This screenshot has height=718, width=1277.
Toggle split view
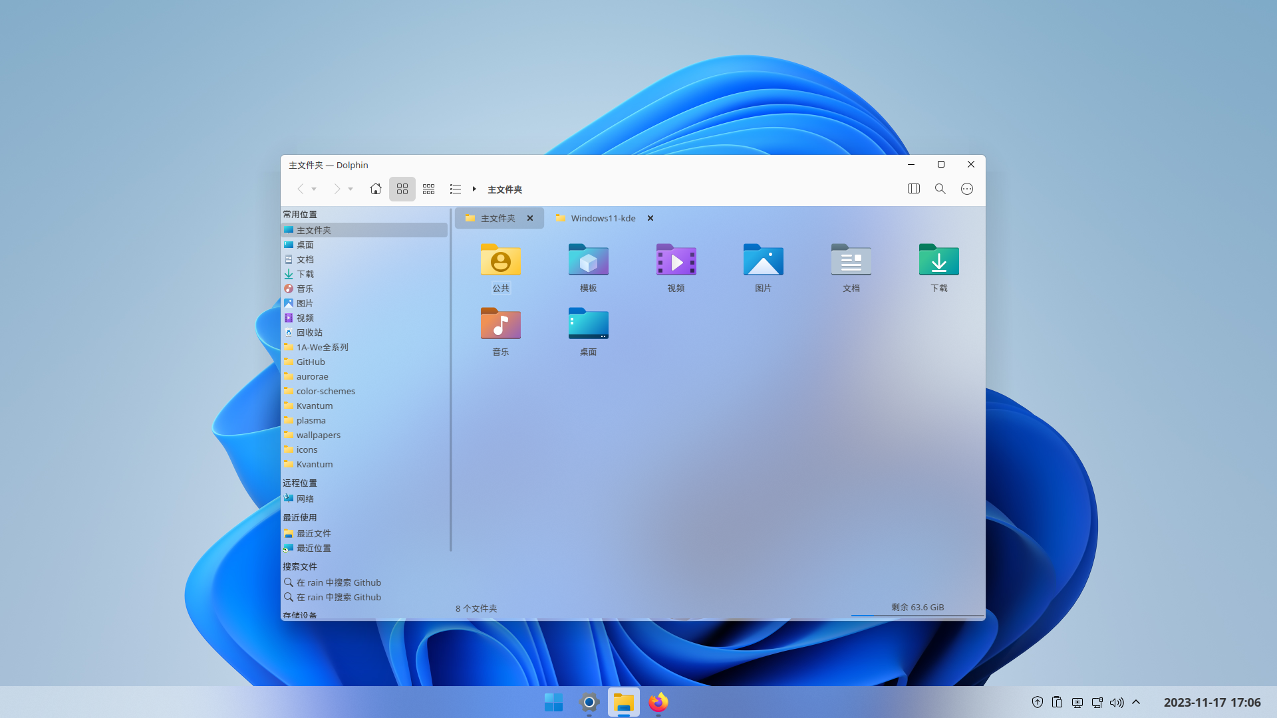(914, 189)
